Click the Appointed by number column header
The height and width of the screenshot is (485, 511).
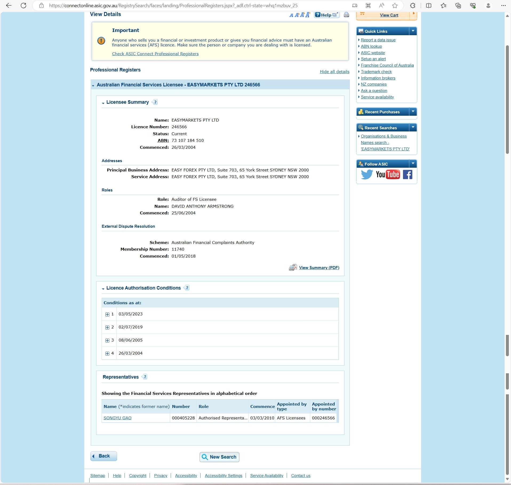coord(324,407)
